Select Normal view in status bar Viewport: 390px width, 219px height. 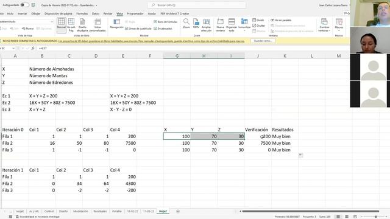tap(338, 217)
